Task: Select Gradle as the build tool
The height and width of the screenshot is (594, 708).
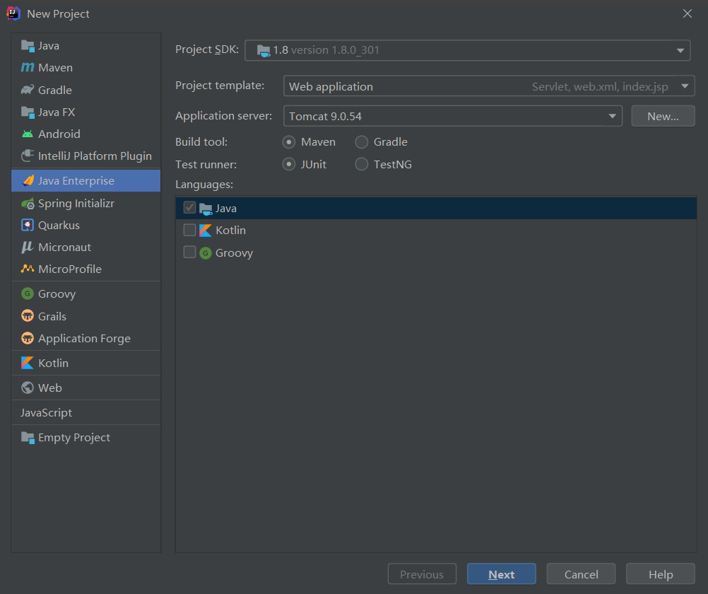Action: (362, 142)
